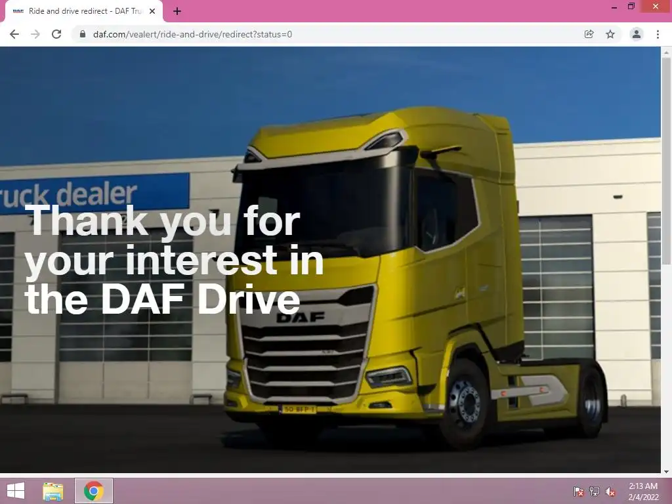Select the Ride and drive redirect tab

[x=84, y=11]
